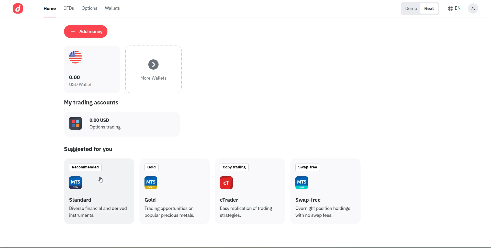
Task: Click 'Easy replication of trading strategies' text
Action: click(246, 212)
